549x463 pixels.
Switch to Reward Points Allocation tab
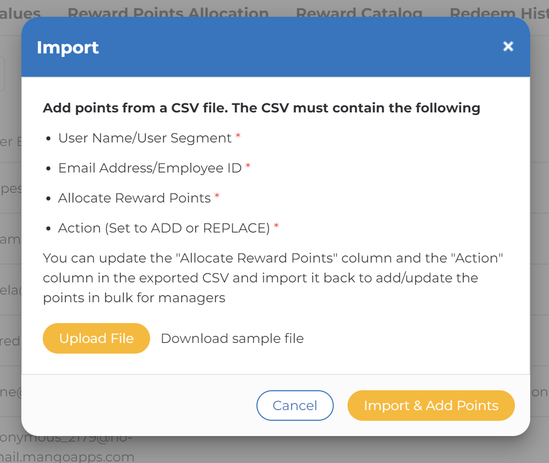[x=168, y=12]
